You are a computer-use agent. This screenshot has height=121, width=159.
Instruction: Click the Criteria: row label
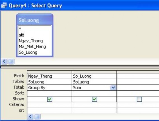17,105
